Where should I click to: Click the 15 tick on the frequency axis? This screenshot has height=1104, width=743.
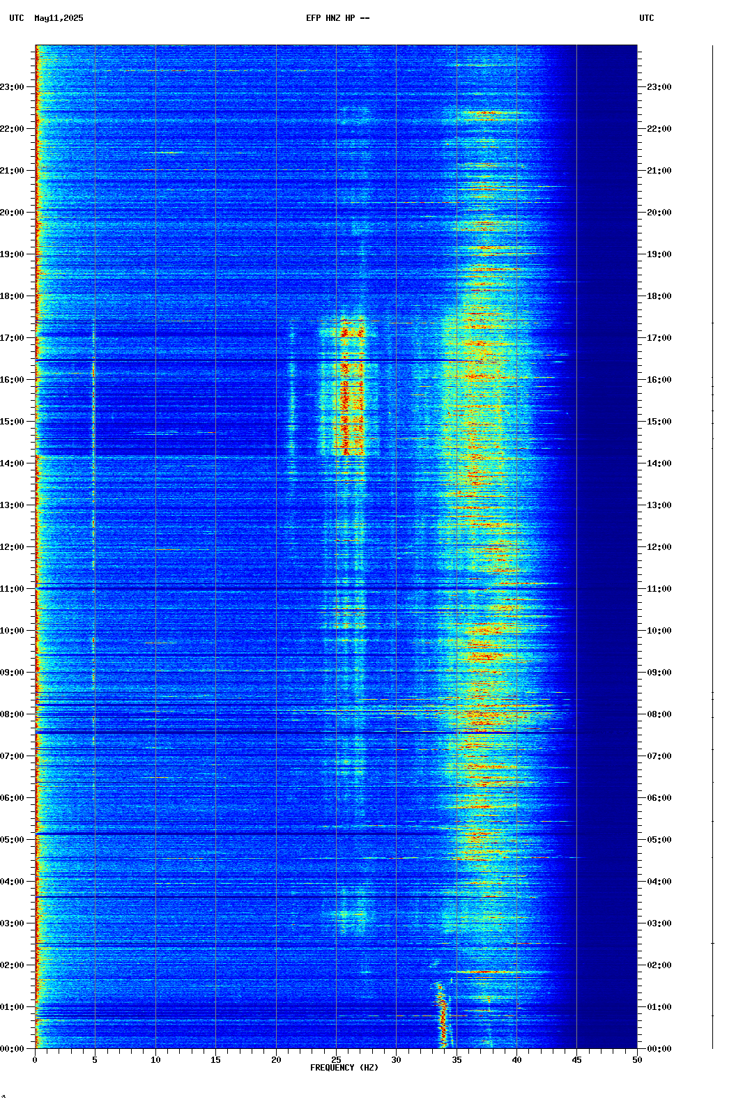pyautogui.click(x=215, y=1060)
